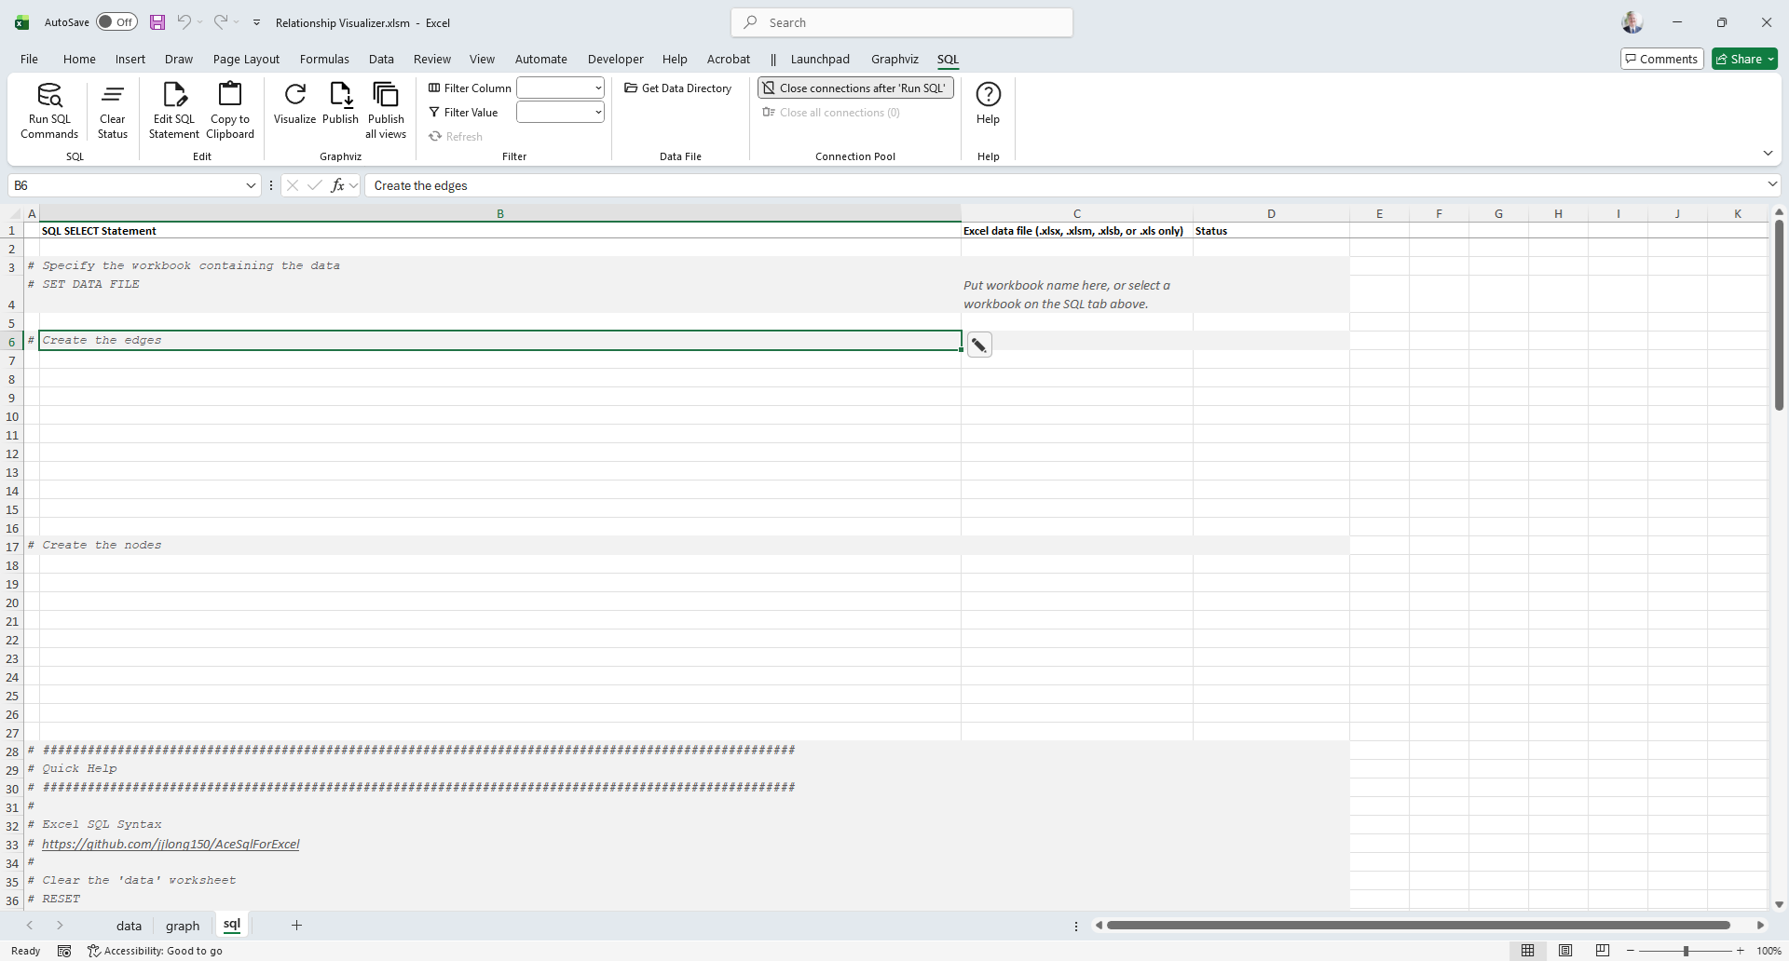Click the Clear Status icon
The height and width of the screenshot is (961, 1789).
point(112,96)
